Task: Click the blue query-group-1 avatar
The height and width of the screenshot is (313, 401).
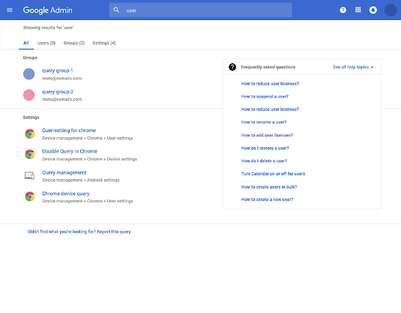Action: [x=29, y=74]
